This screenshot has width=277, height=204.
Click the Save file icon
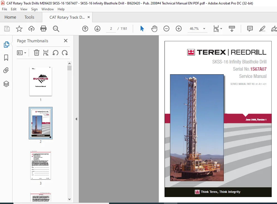(x=7, y=29)
